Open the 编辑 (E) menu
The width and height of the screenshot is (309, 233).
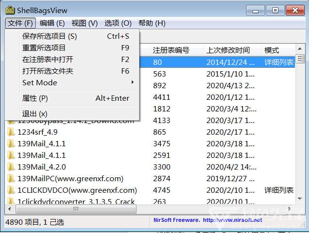[52, 23]
